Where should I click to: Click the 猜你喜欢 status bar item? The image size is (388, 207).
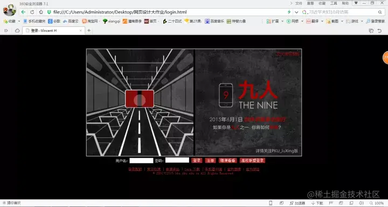coord(12,203)
